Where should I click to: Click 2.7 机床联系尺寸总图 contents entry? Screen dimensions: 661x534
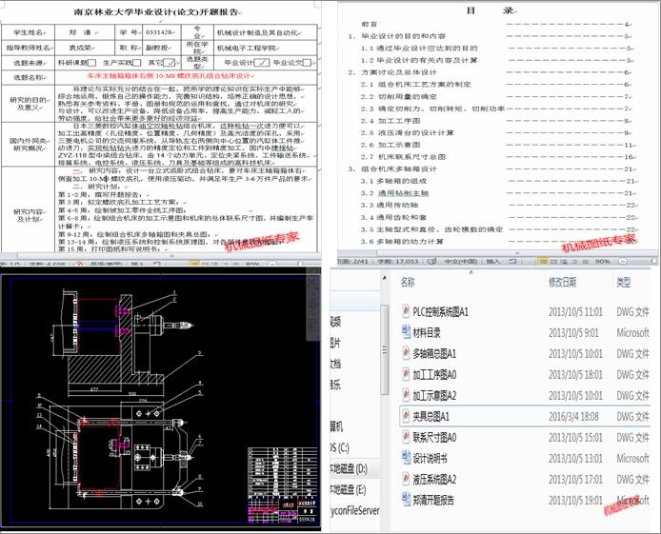[403, 157]
